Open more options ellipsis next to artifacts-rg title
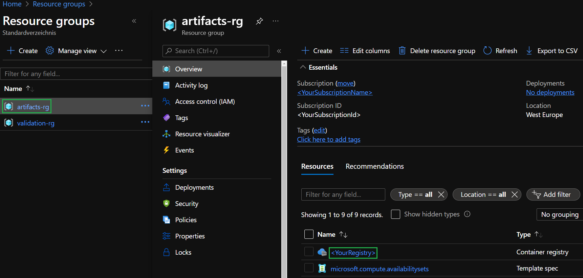Screen dimensions: 583x278 pyautogui.click(x=276, y=21)
